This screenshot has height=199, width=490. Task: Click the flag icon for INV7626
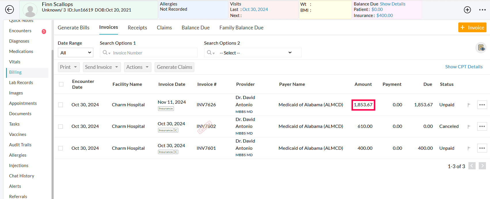pyautogui.click(x=469, y=105)
